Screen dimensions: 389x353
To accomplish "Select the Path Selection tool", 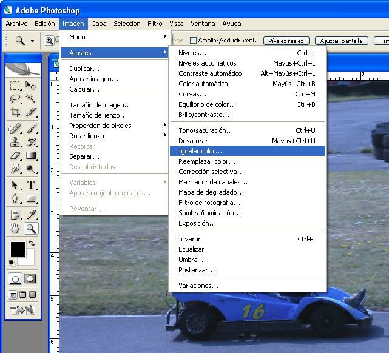I will [x=15, y=185].
